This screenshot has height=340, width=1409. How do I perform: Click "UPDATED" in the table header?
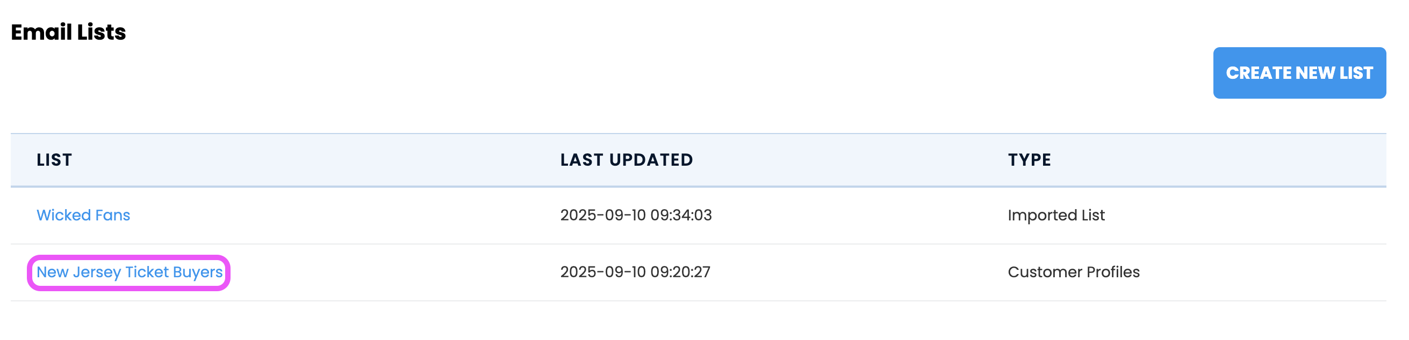tap(651, 160)
